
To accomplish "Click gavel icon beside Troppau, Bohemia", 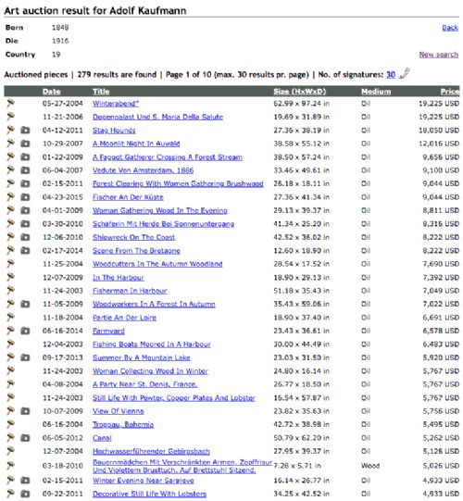I will pos(10,424).
